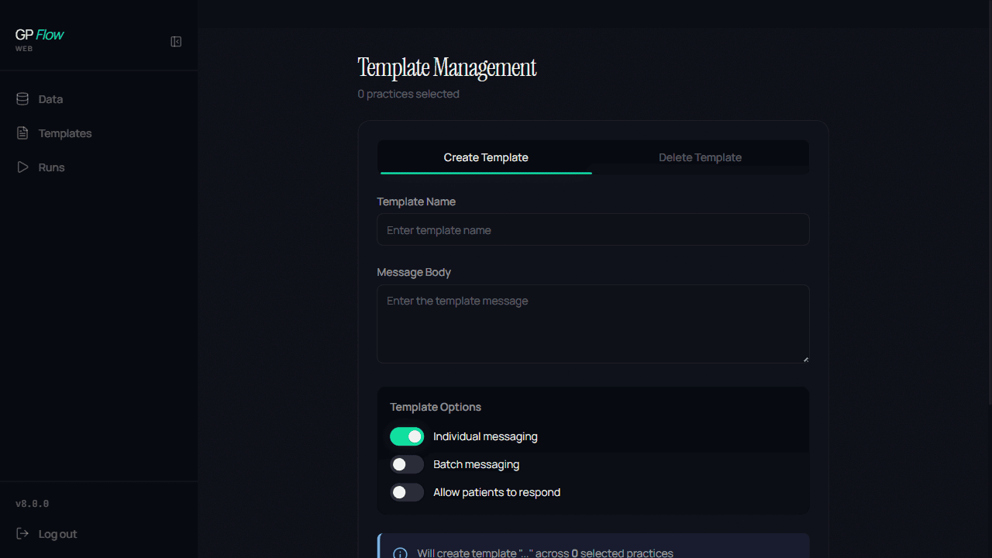Click the Templates document icon
This screenshot has width=992, height=558.
tap(22, 133)
